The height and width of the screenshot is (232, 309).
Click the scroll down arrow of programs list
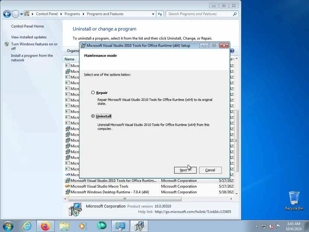237,194
